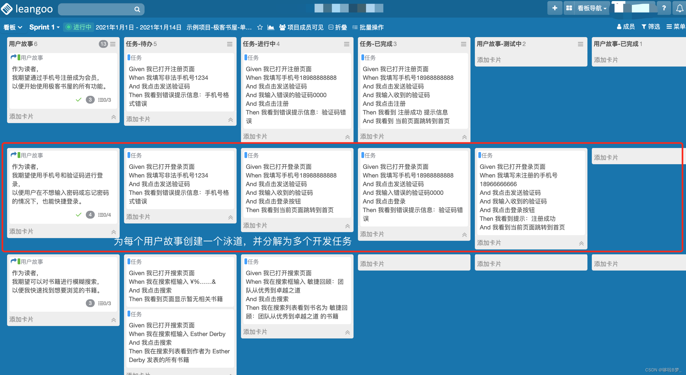Image resolution: width=686 pixels, height=375 pixels.
Task: Collapse first-row 任务-待办 lane arrow
Action: pos(231,120)
